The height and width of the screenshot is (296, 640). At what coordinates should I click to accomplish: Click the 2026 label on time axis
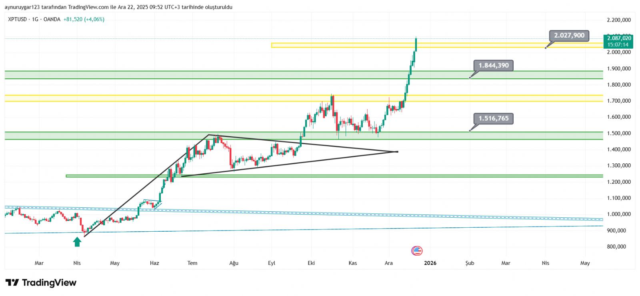tap(430, 263)
